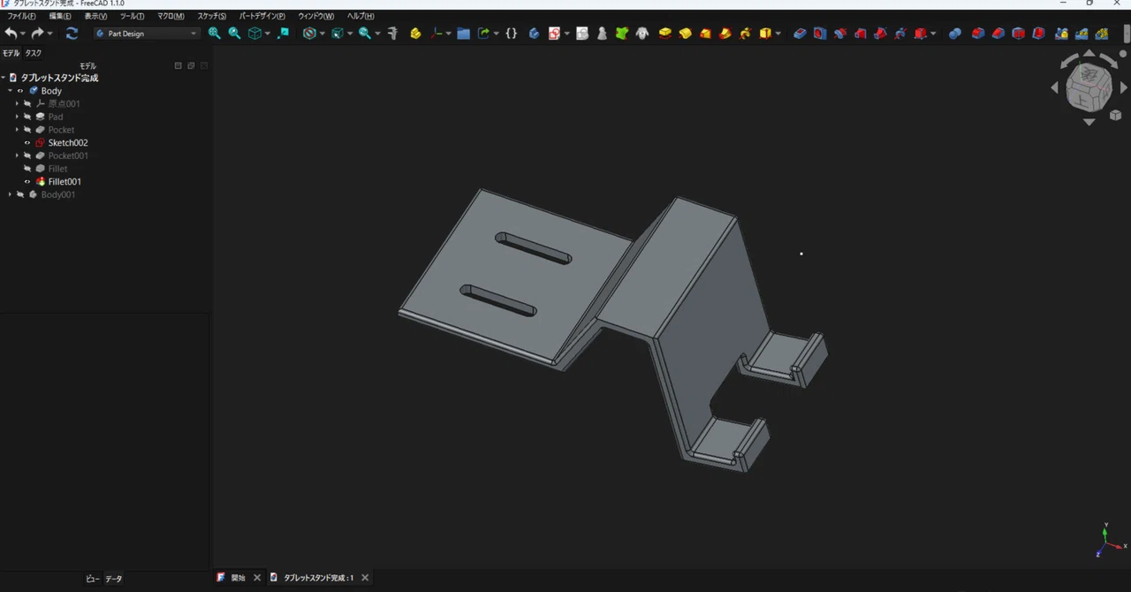Viewport: 1131px width, 592px height.
Task: Open the ヘルプ(H) menu
Action: (361, 16)
